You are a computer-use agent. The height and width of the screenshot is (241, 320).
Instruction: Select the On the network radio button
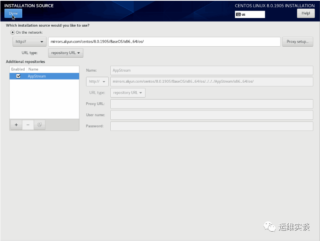click(13, 32)
